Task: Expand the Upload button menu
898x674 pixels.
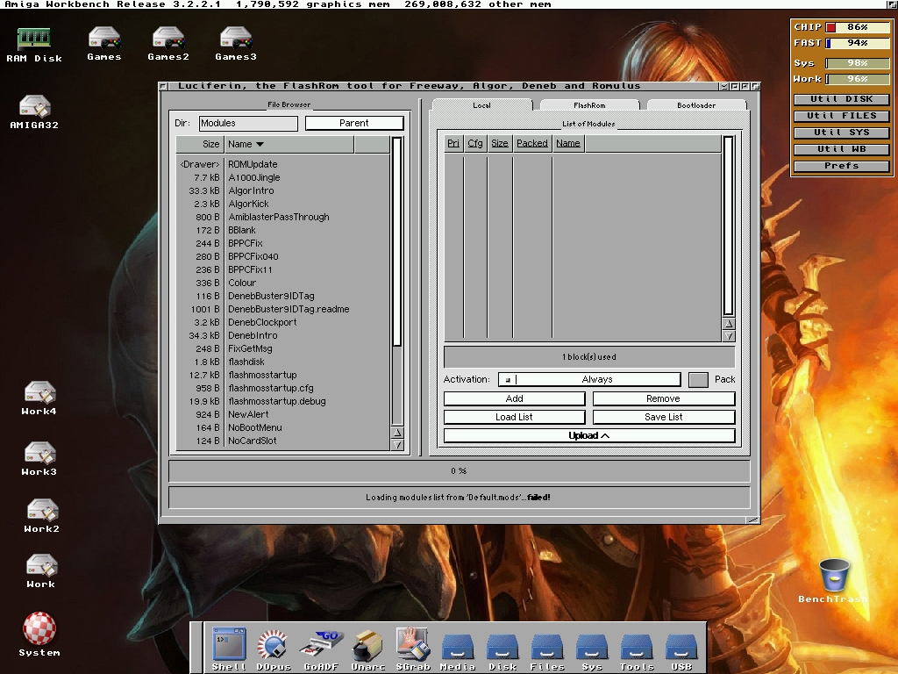Action: pyautogui.click(x=589, y=435)
